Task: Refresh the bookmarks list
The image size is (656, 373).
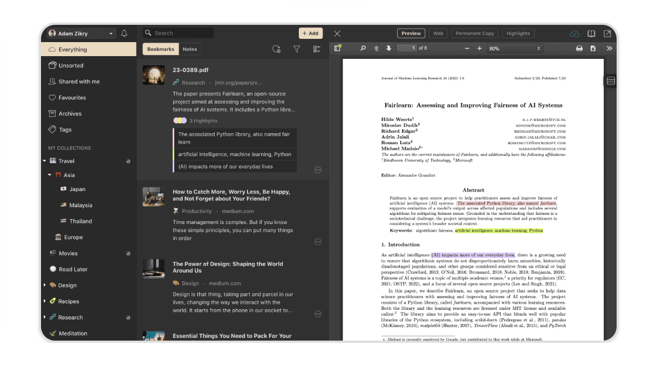Action: (277, 49)
